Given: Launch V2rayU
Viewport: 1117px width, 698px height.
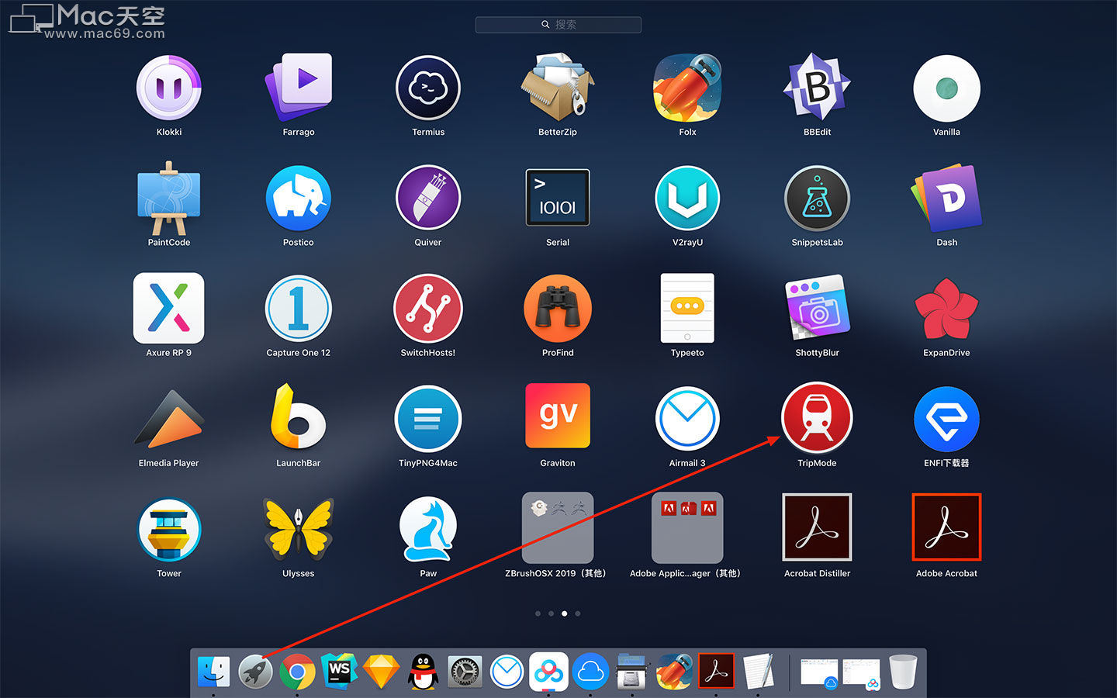Looking at the screenshot, I should tap(687, 199).
